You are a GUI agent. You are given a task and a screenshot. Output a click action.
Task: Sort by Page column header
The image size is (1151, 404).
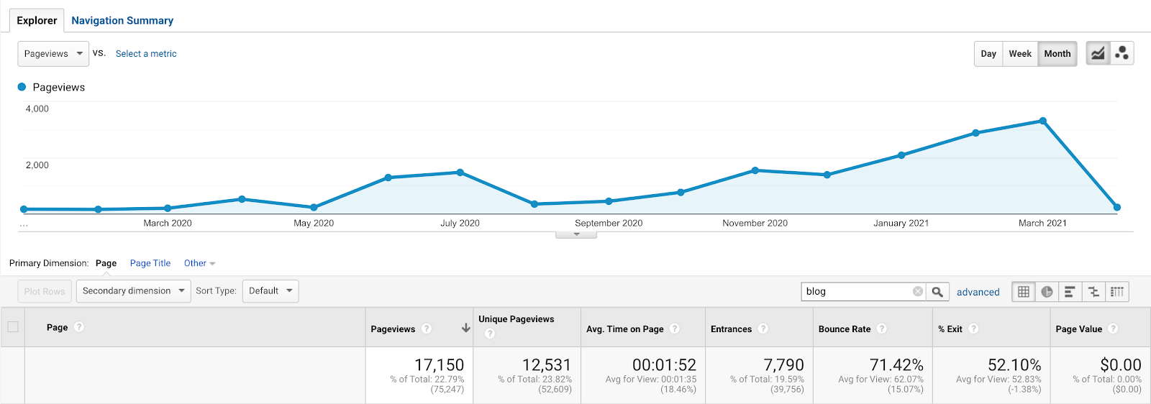click(57, 327)
